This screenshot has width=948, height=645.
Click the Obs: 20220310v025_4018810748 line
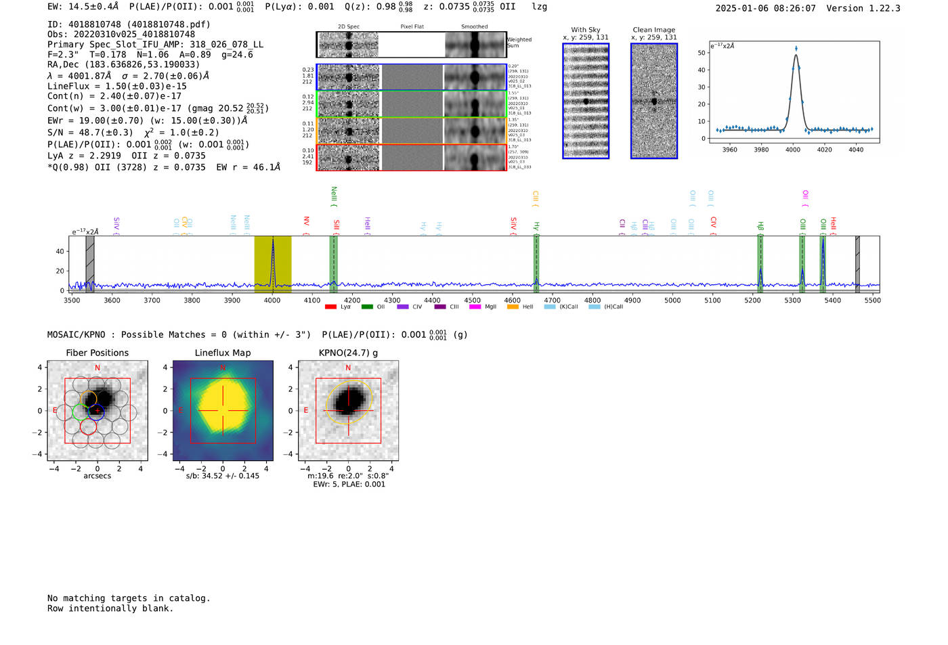coord(121,35)
